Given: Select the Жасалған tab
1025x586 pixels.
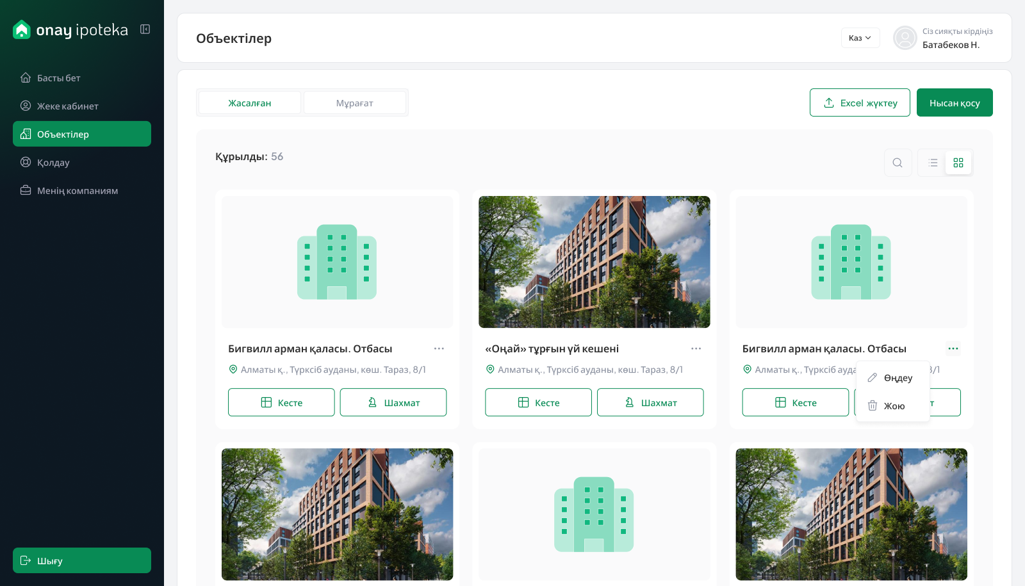Looking at the screenshot, I should tap(250, 102).
